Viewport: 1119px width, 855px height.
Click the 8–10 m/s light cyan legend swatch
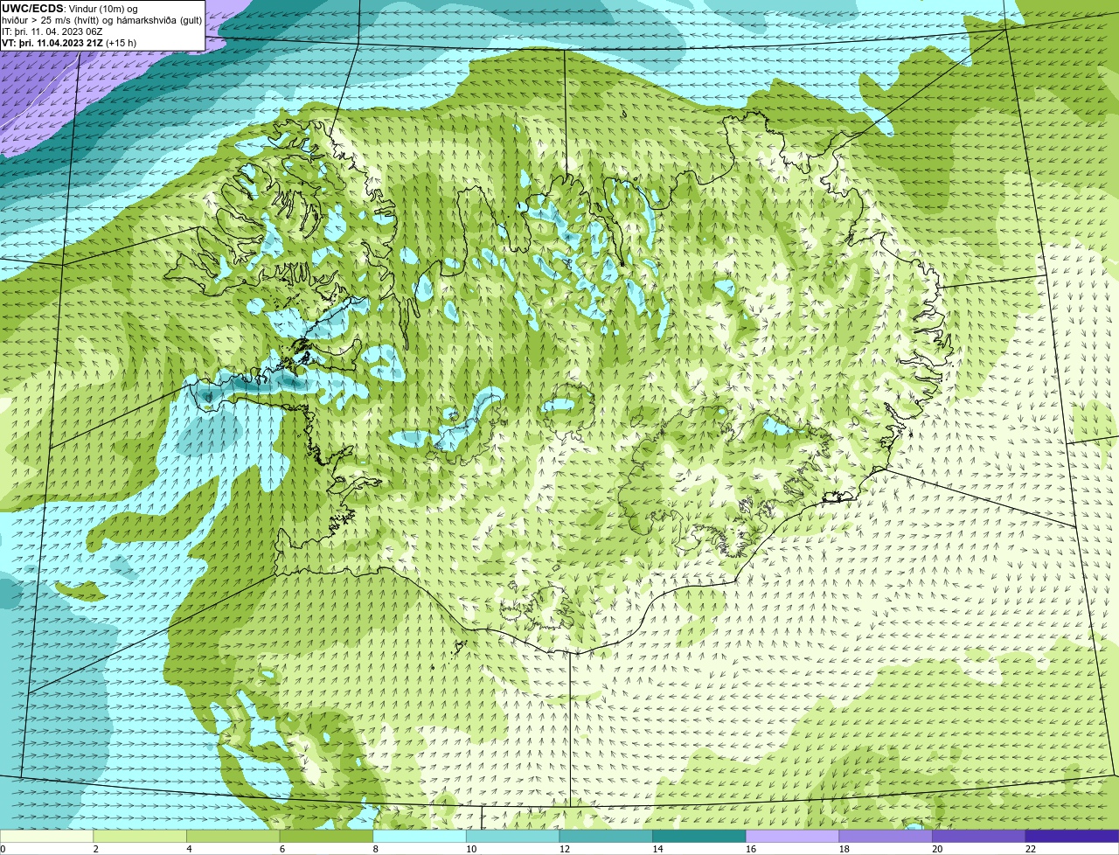[420, 836]
